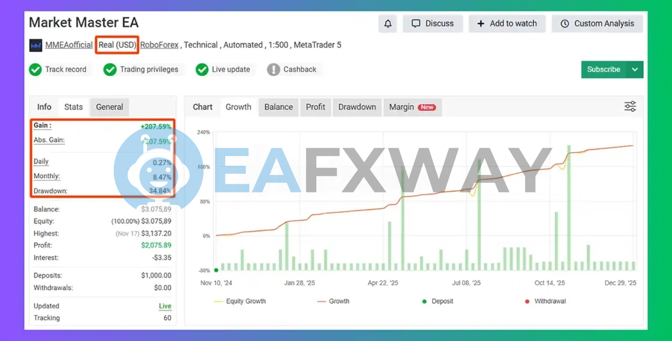Click the Trading privileges checkmark icon
The image size is (672, 341).
(110, 70)
